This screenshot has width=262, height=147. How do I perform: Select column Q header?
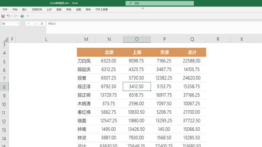(x=192, y=39)
